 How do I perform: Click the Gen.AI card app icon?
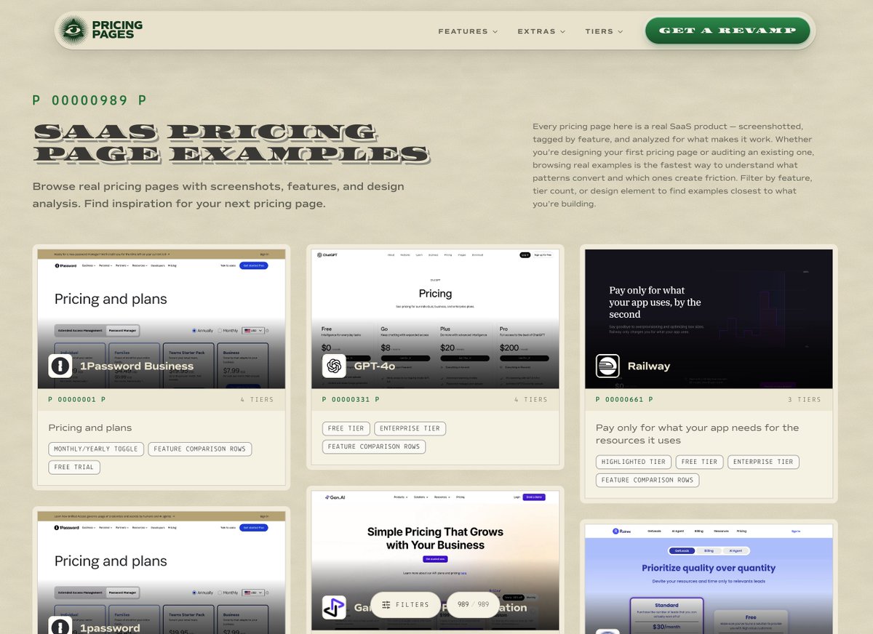tap(334, 607)
